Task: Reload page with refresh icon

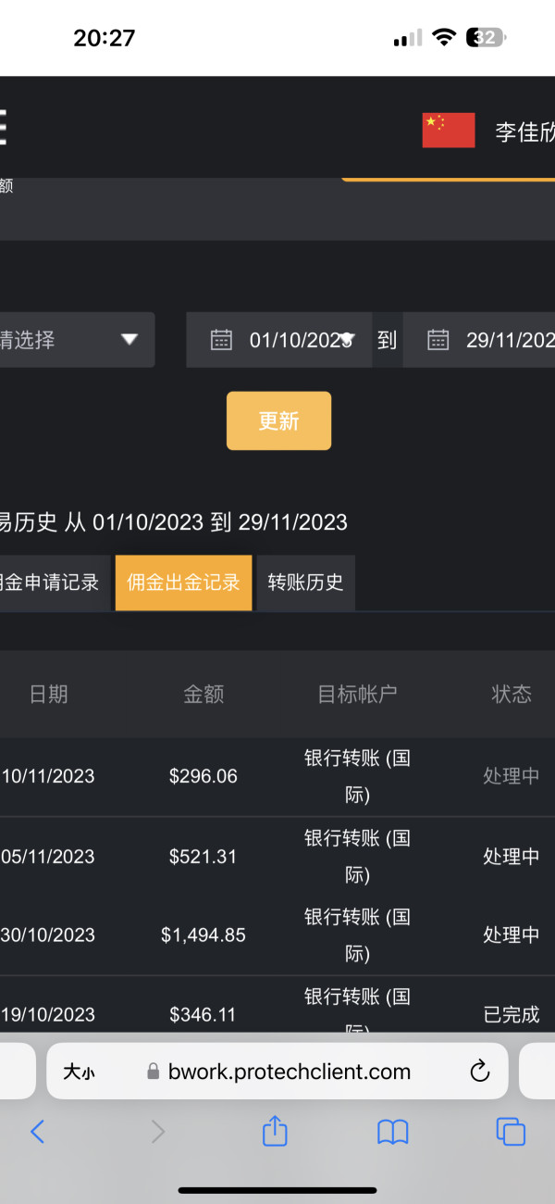Action: point(479,1072)
